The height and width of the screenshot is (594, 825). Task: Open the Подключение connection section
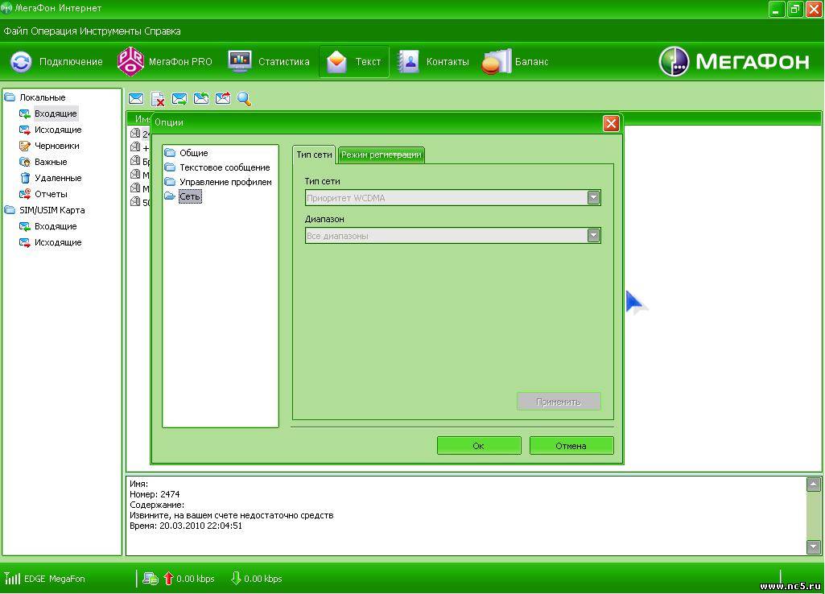point(56,62)
